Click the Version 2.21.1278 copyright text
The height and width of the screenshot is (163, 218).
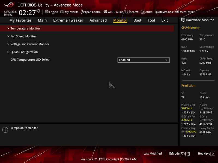pos(109,159)
